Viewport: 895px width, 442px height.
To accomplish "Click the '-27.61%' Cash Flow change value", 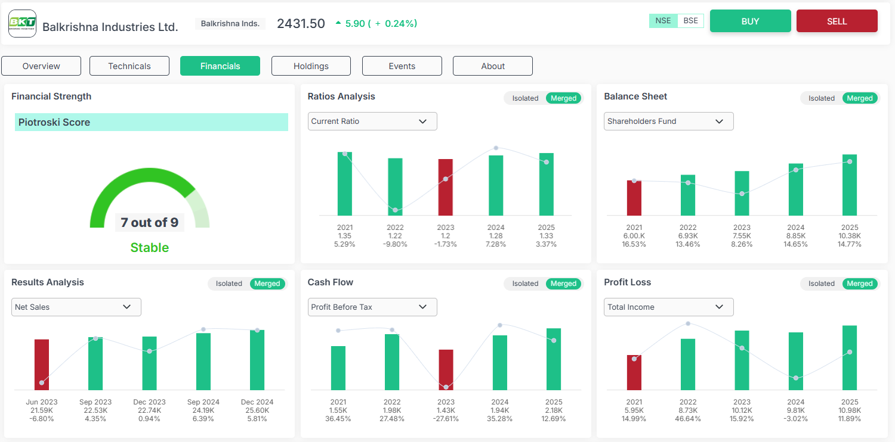I will (x=446, y=419).
